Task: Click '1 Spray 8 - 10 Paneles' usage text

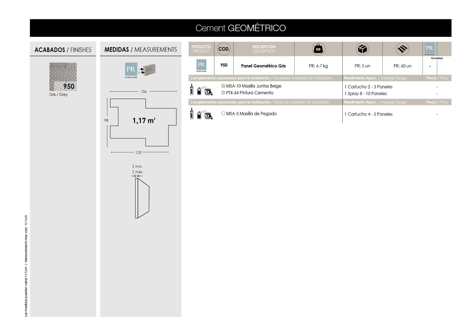Action: click(366, 93)
